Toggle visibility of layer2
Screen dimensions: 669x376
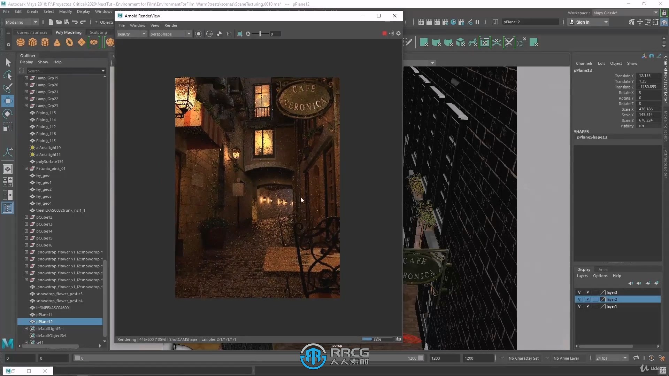[579, 299]
